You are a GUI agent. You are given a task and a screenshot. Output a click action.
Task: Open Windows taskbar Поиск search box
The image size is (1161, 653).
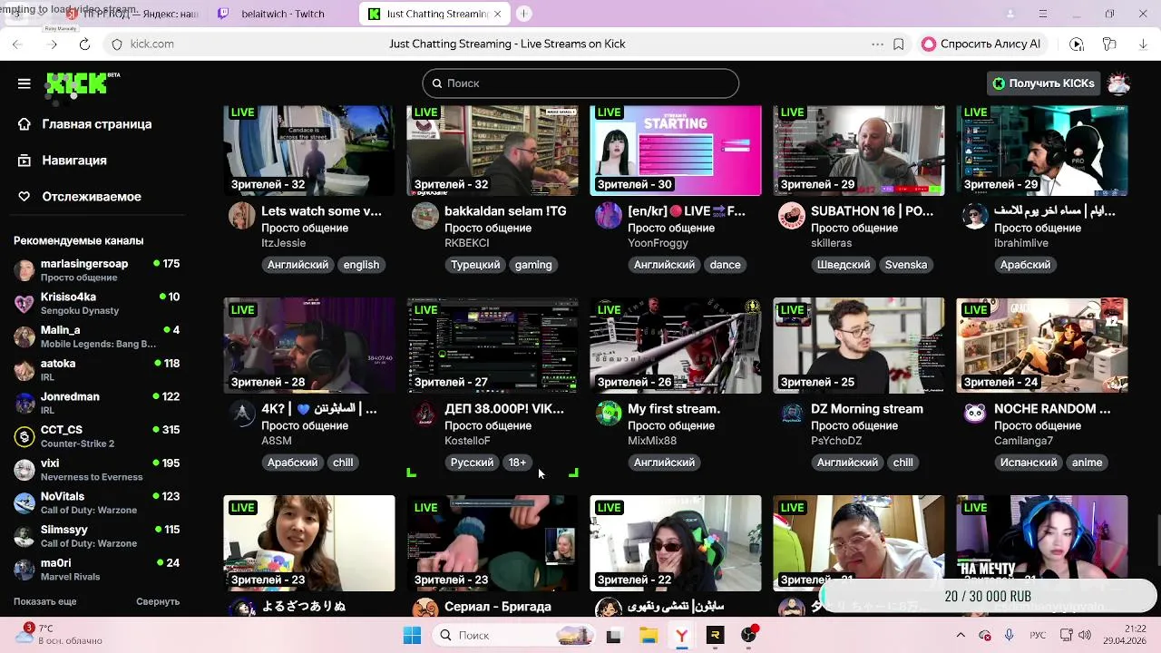[515, 636]
